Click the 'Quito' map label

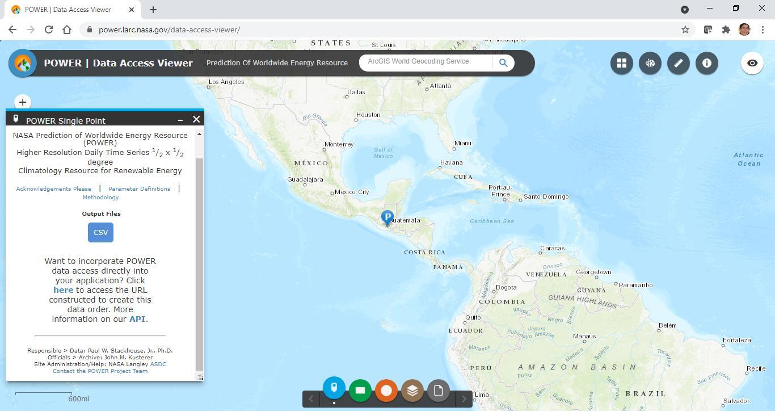click(x=473, y=317)
